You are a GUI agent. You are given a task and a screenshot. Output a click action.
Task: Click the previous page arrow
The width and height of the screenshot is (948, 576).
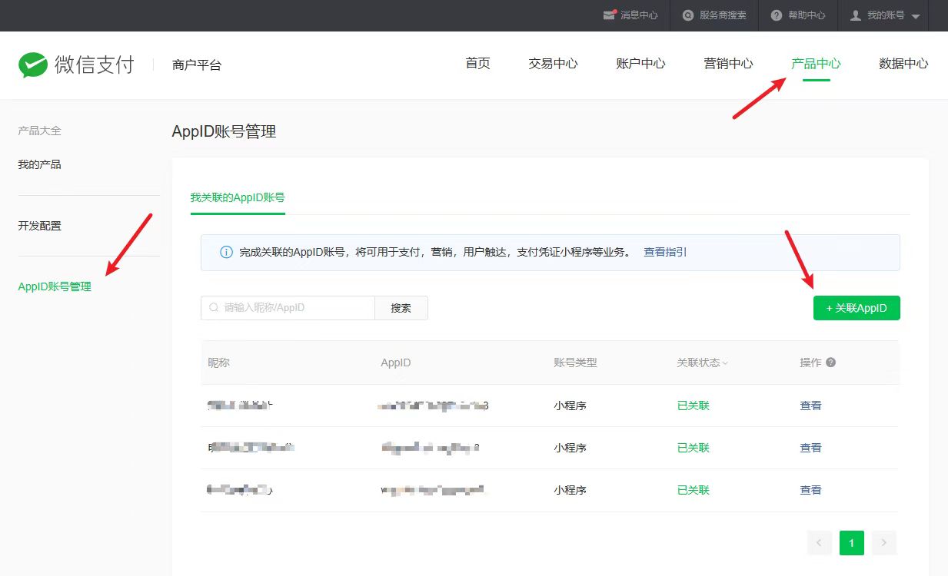[x=819, y=543]
